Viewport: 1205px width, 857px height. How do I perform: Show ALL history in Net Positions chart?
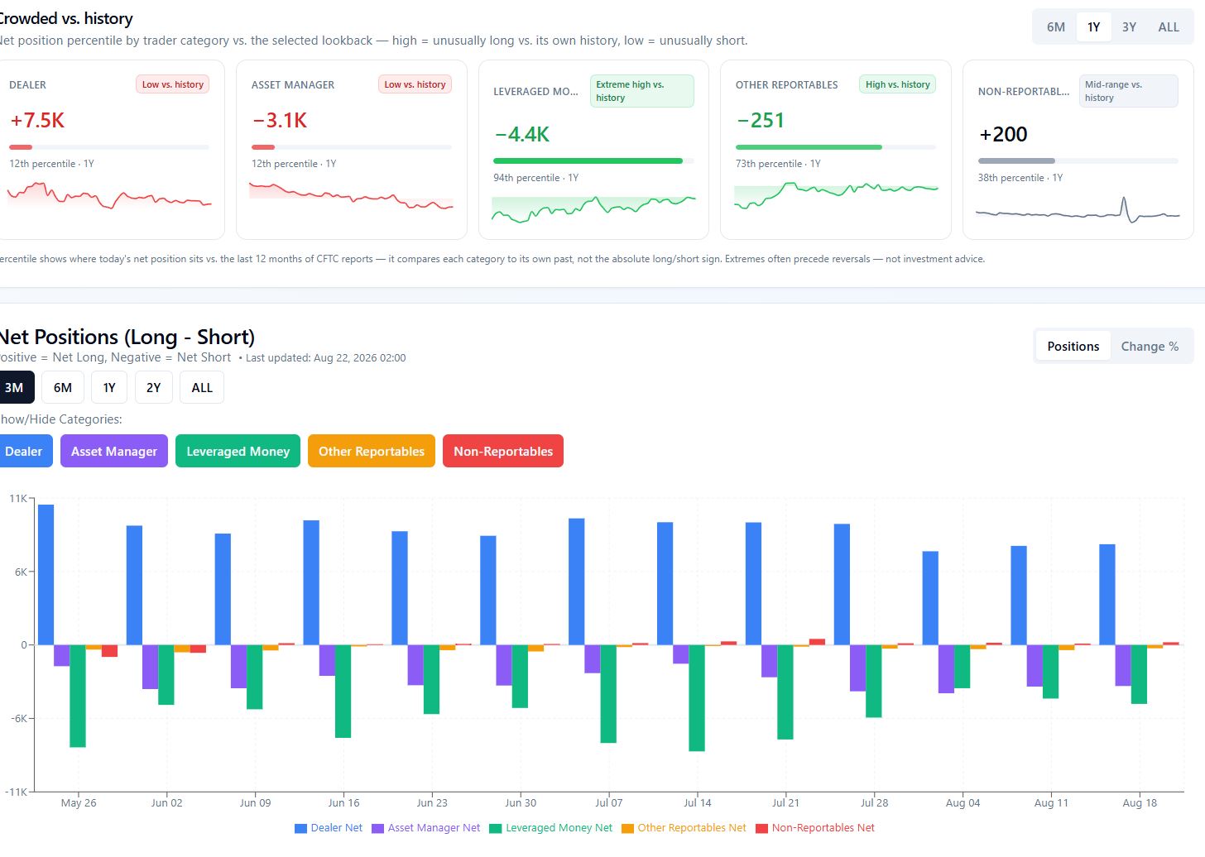click(x=202, y=387)
